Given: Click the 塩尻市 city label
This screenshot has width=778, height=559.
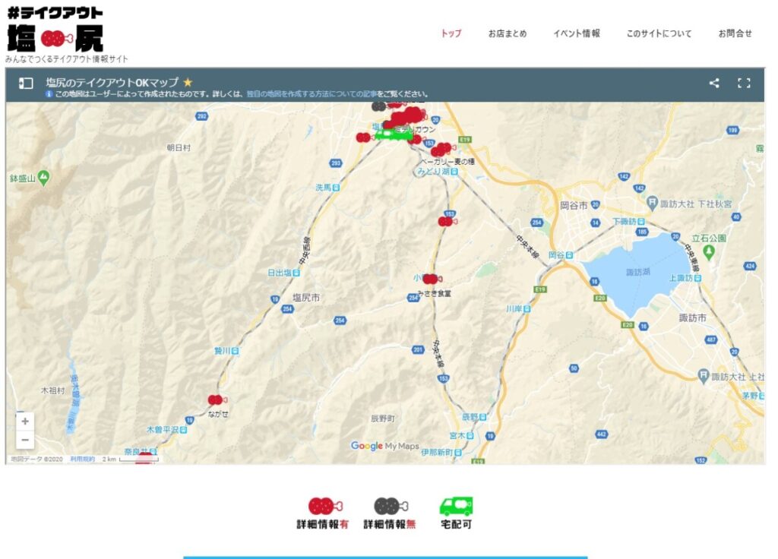Looking at the screenshot, I should (x=305, y=298).
